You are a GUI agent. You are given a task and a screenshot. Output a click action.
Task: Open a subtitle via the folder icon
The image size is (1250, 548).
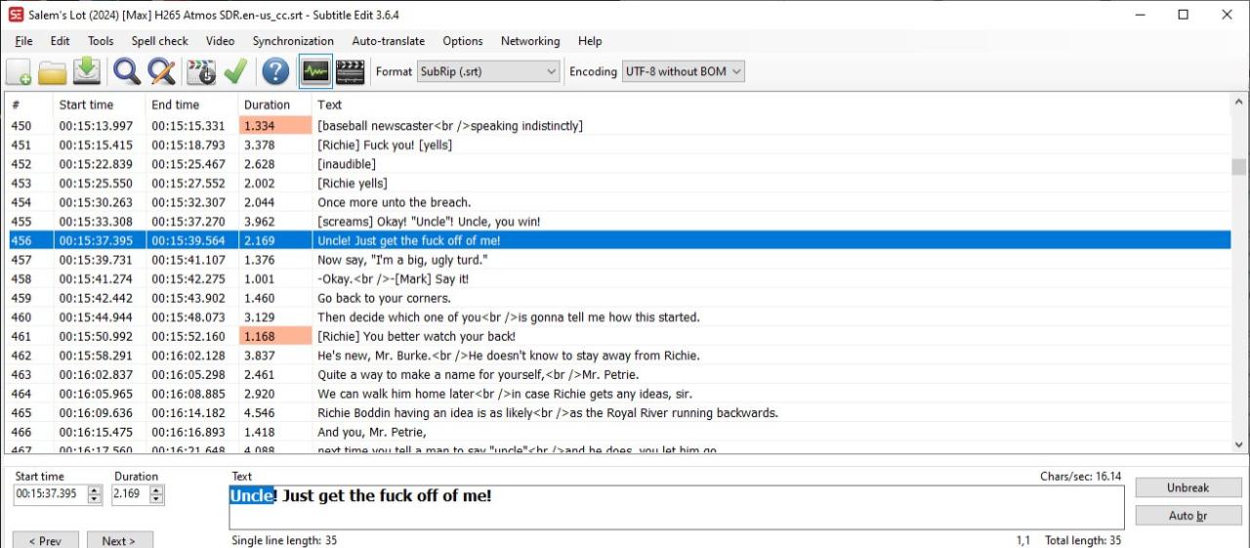tap(52, 71)
